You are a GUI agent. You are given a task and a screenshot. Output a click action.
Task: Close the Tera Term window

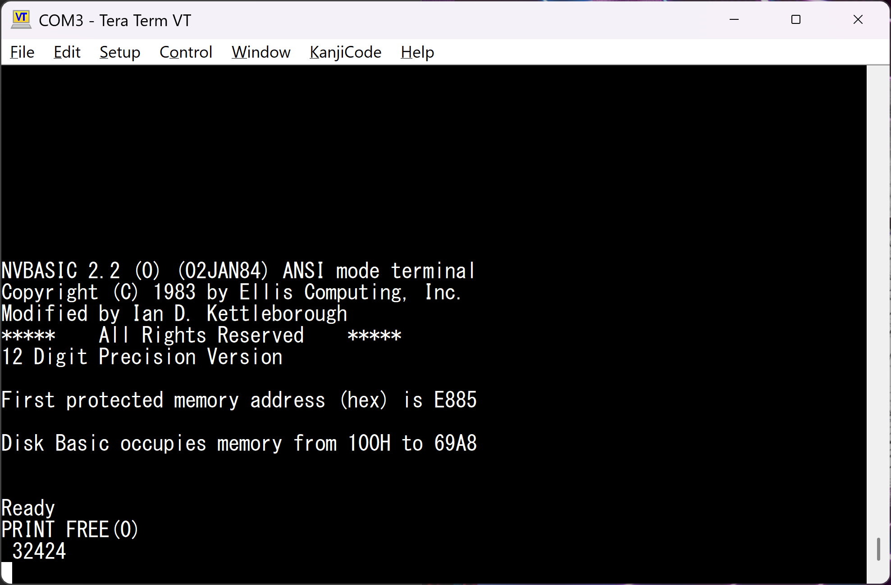858,20
